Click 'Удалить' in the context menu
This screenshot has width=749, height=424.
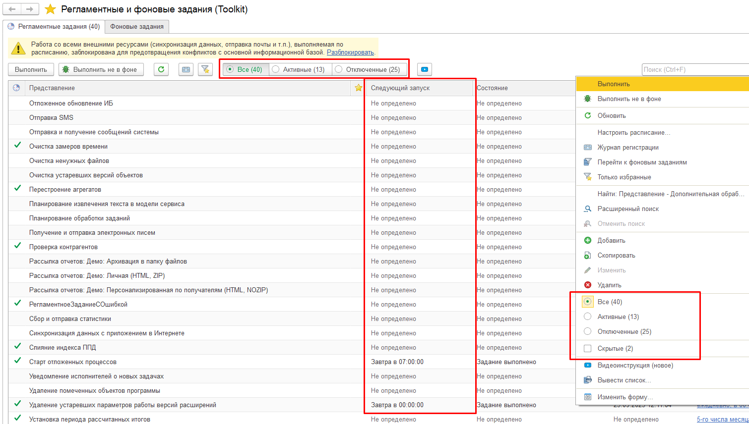(x=609, y=285)
